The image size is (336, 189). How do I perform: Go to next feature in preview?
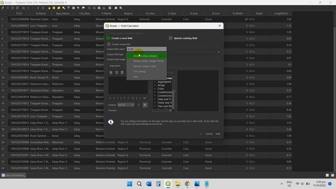click(x=145, y=105)
